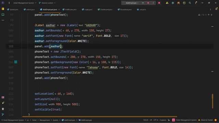Click the Hotel breadcrumb
The image size is (219, 123).
point(34,120)
